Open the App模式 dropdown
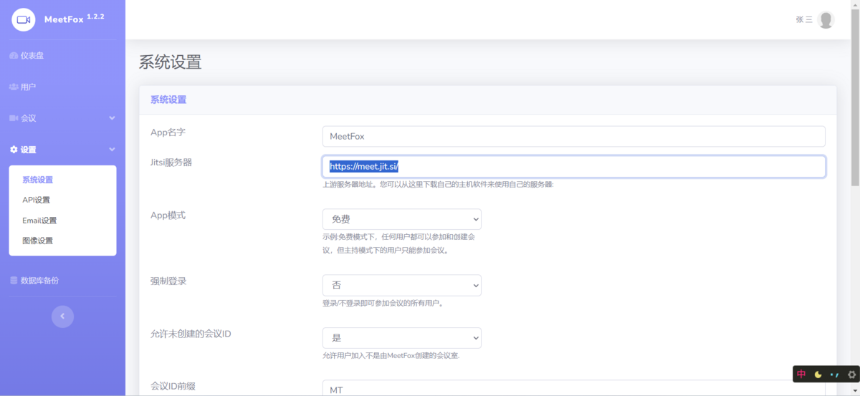 coord(402,219)
